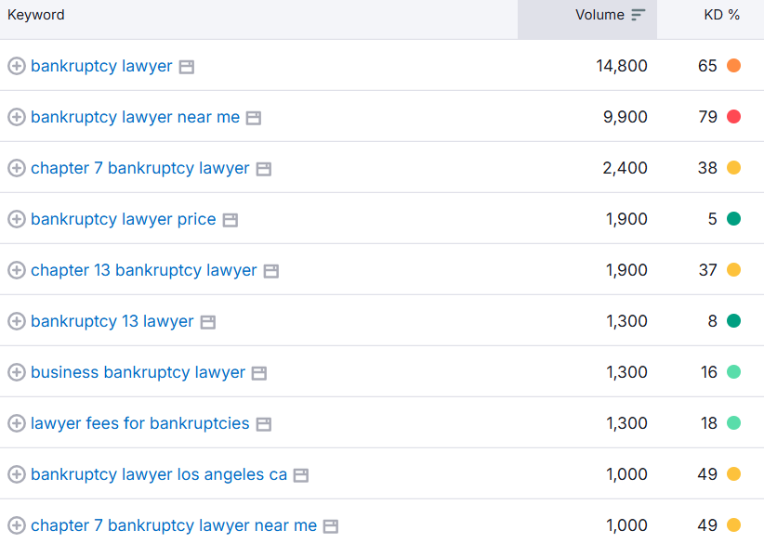This screenshot has height=543, width=764.
Task: Open the SERP icon beside "business bankruptcy lawyer"
Action: coord(258,372)
